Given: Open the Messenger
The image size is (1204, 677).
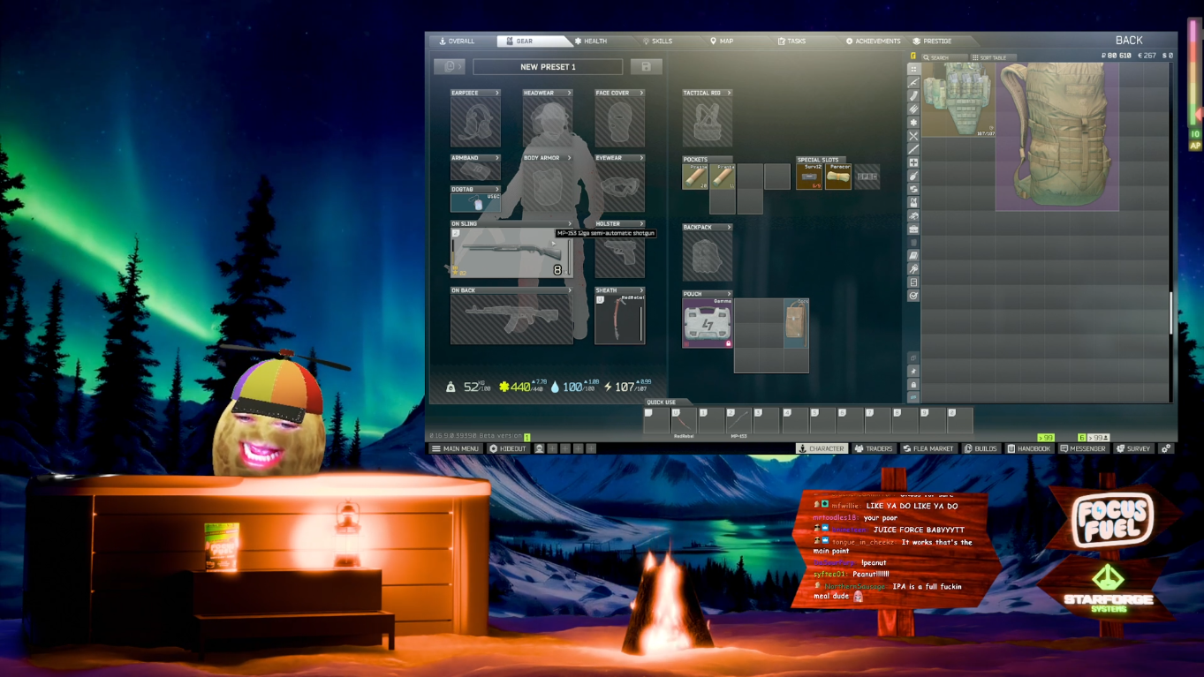Looking at the screenshot, I should coord(1083,448).
